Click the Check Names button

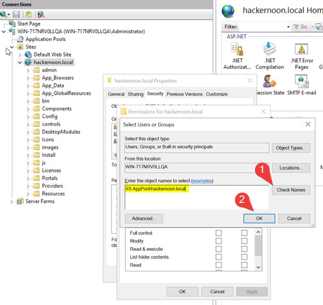(x=291, y=190)
